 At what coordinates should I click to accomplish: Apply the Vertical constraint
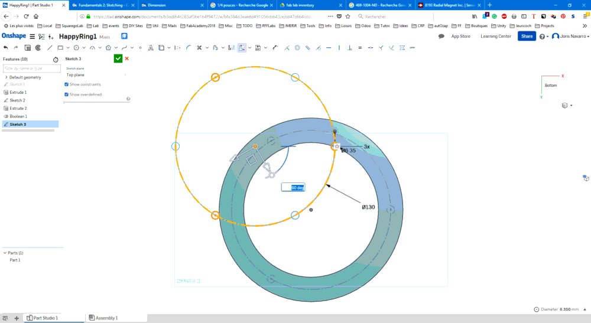[x=339, y=48]
